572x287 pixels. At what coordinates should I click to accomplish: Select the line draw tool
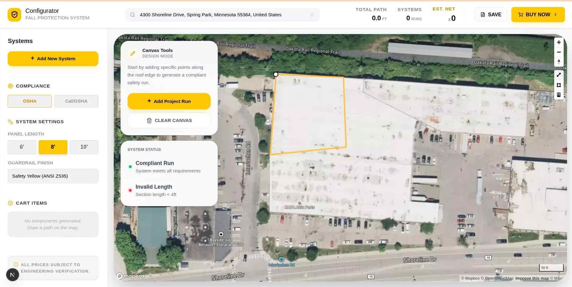coord(558,75)
